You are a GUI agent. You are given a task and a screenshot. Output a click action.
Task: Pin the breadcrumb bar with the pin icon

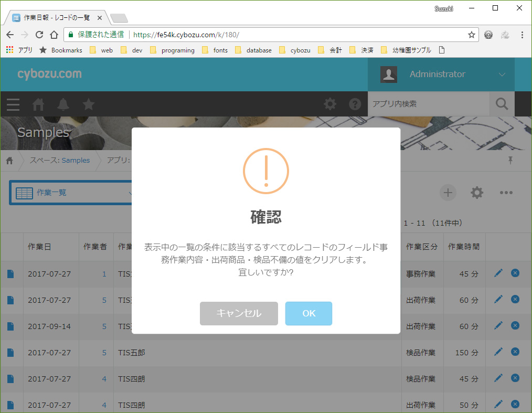click(x=510, y=160)
